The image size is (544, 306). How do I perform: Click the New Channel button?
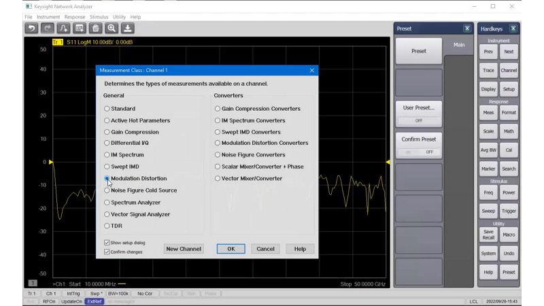tap(184, 249)
